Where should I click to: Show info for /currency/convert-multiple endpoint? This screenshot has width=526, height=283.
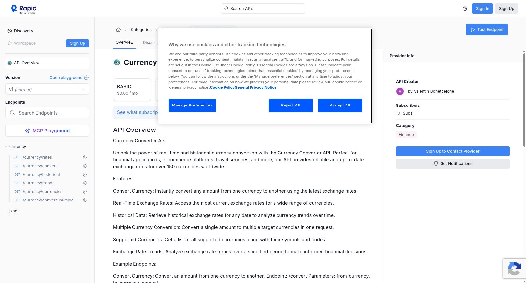85,200
